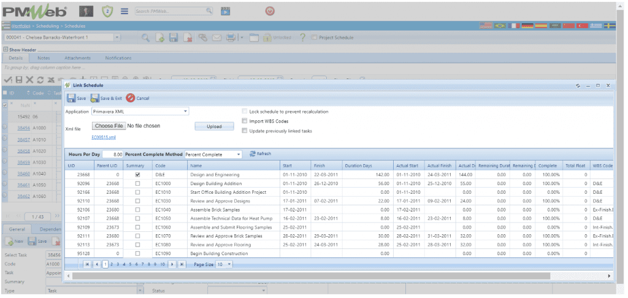Go to first page of linked tasks grid
This screenshot has height=298, width=628.
point(87,264)
